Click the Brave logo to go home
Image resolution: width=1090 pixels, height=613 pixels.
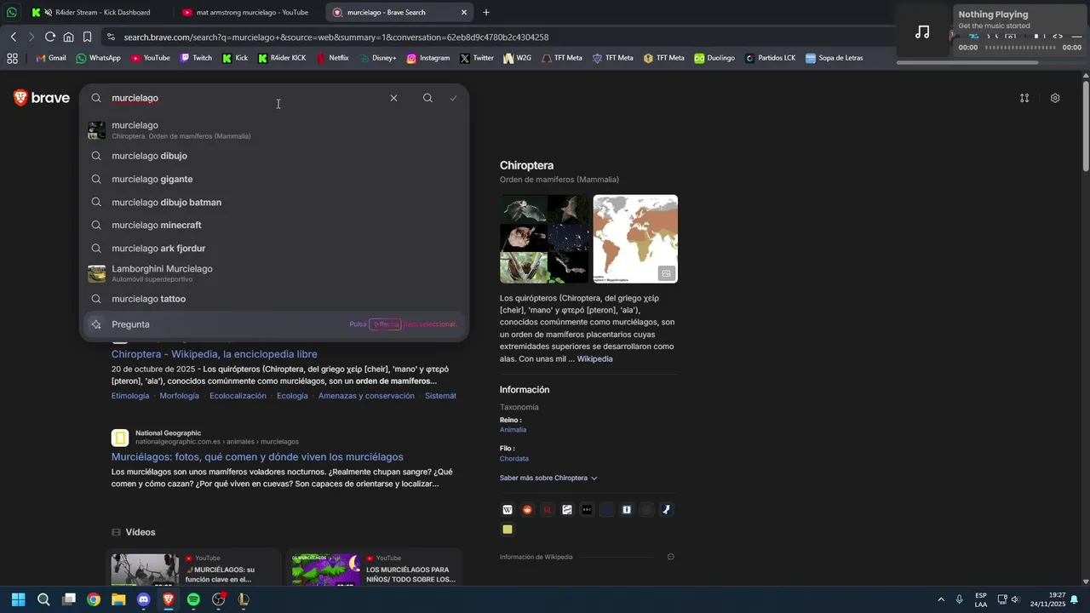point(42,98)
